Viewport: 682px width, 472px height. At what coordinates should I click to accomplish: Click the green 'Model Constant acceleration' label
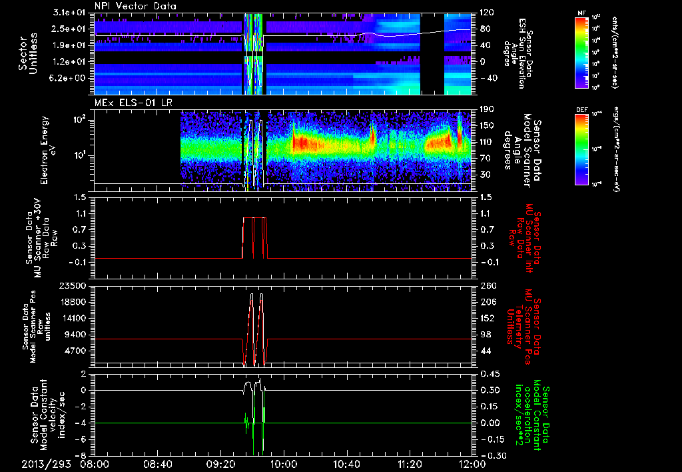click(x=531, y=415)
